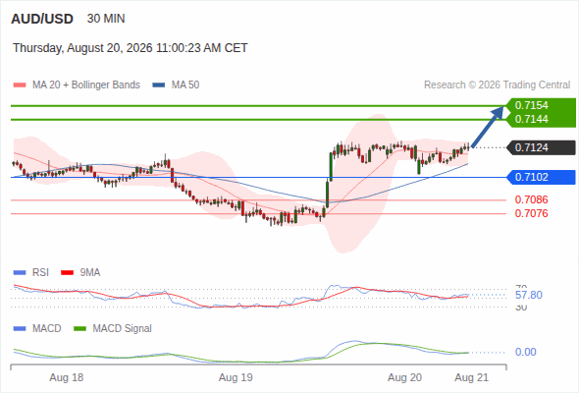579x393 pixels.
Task: Click the Aug 18 date axis marker
Action: [x=67, y=377]
